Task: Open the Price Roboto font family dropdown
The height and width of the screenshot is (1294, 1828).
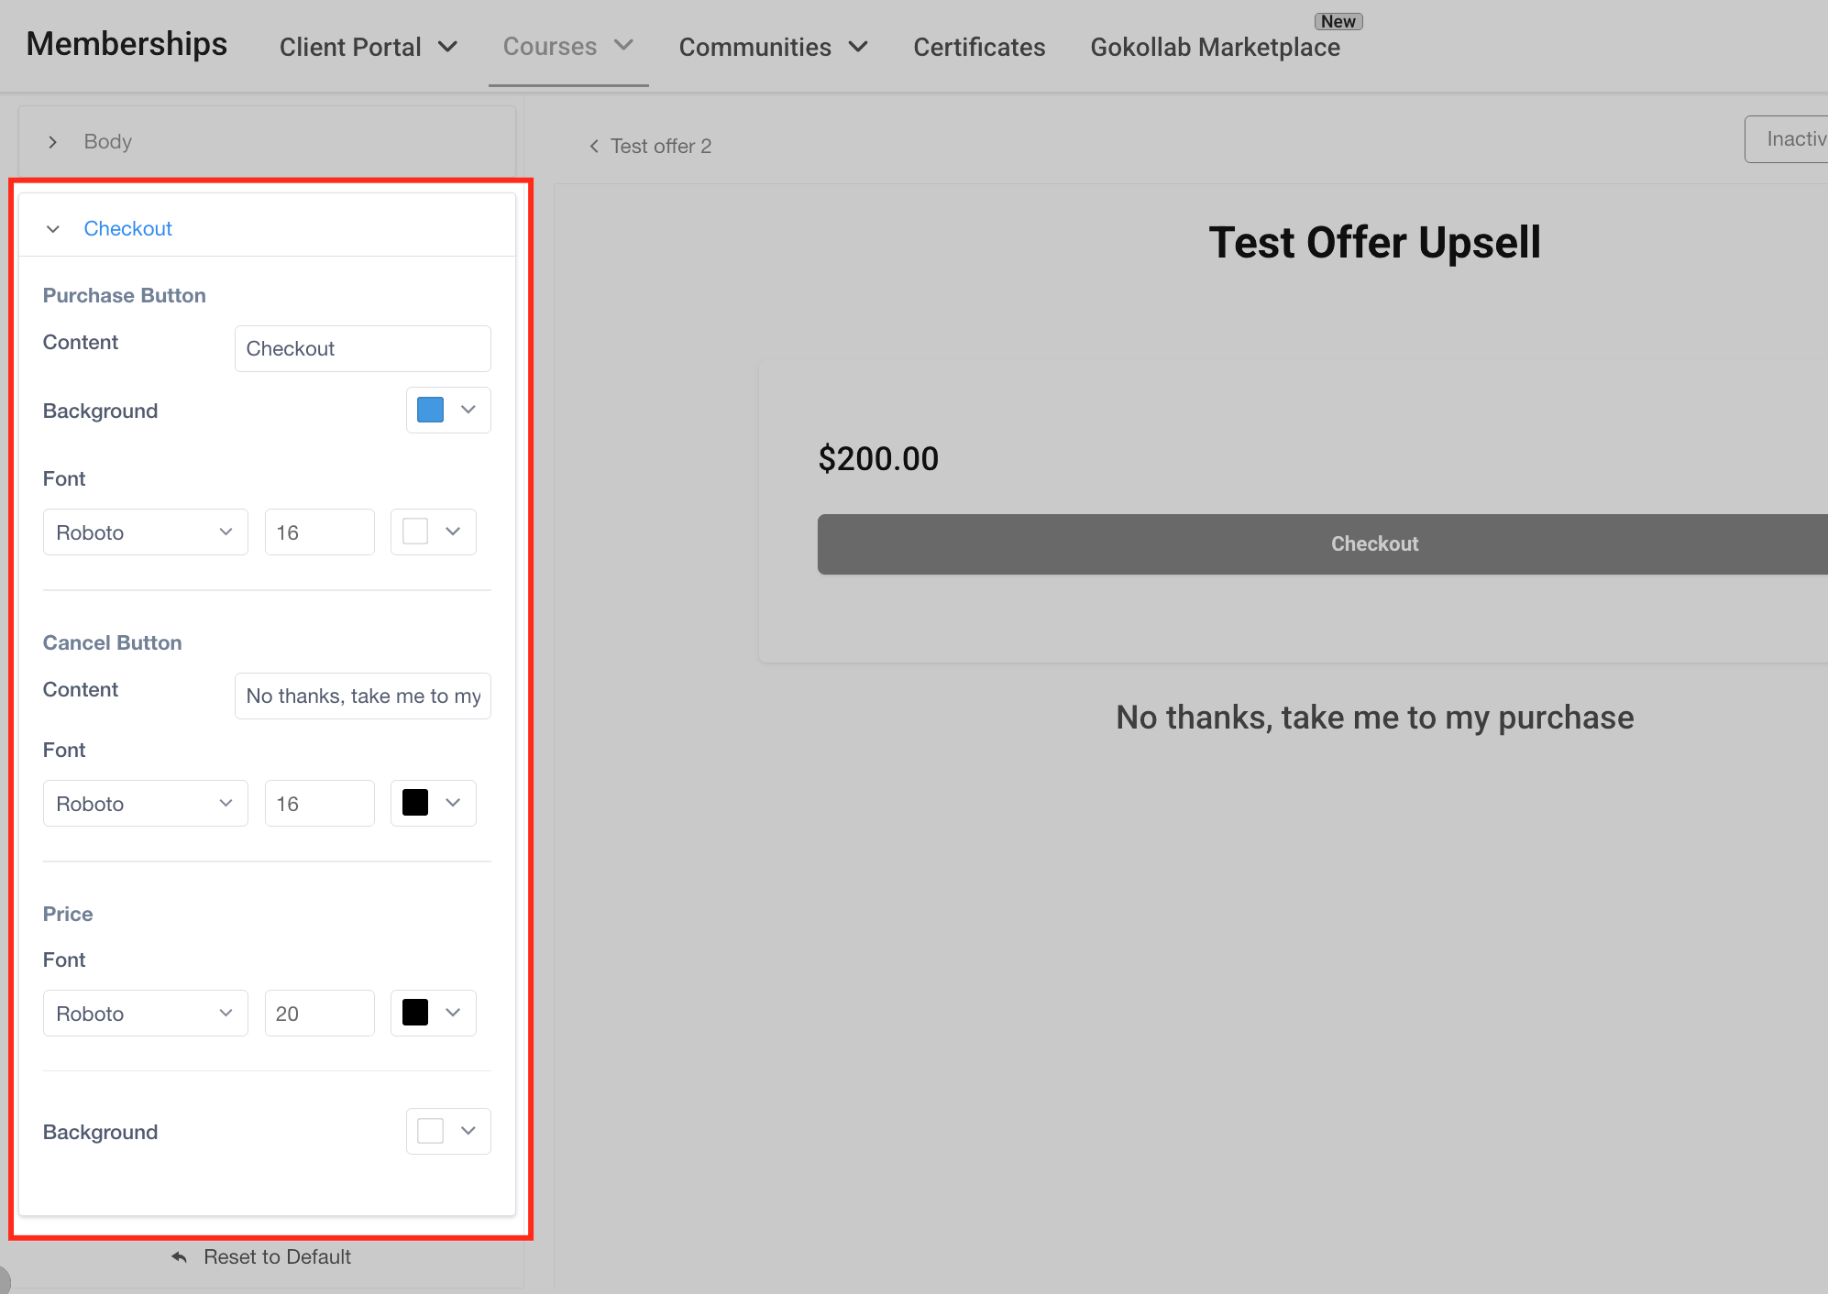Action: click(x=145, y=1013)
